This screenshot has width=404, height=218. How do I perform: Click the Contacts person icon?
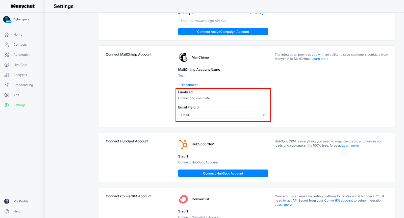[x=7, y=45]
